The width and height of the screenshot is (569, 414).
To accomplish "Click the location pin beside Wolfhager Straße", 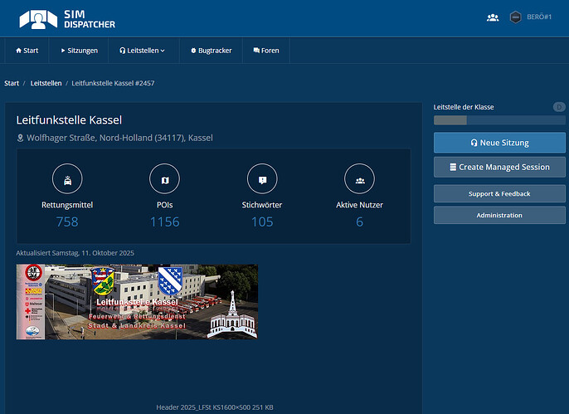I will tap(21, 138).
